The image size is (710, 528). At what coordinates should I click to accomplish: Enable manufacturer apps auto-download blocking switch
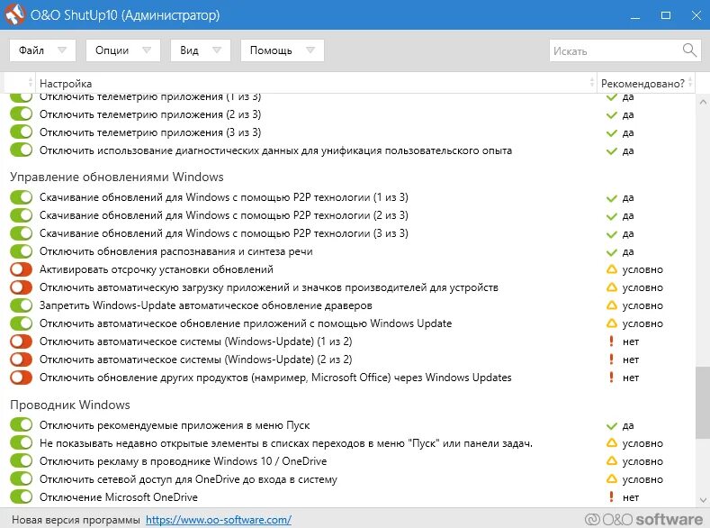pos(21,287)
